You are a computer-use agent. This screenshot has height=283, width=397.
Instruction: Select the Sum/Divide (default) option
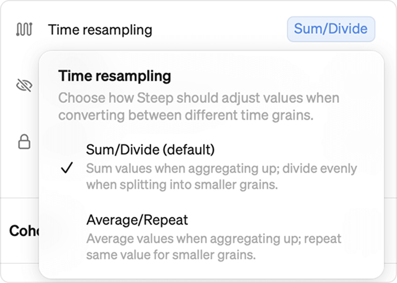150,150
